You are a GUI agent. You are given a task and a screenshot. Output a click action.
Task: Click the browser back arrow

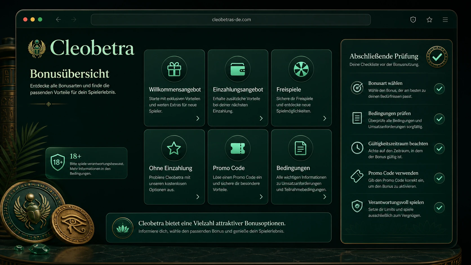(58, 19)
